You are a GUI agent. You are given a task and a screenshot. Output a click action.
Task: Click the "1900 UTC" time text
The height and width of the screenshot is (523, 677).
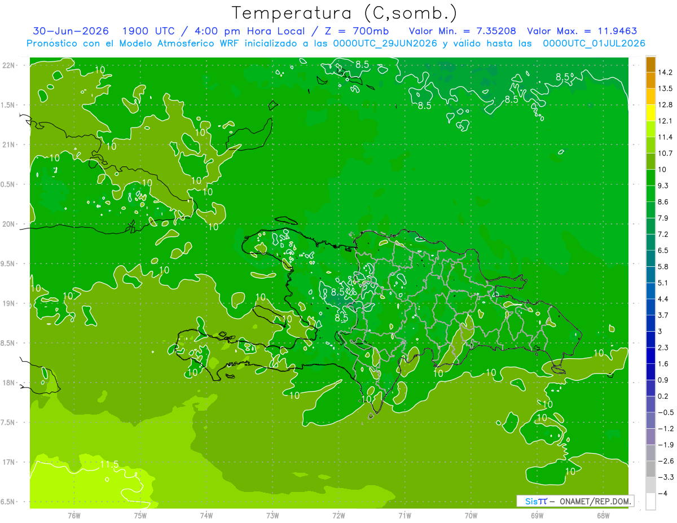click(x=148, y=31)
